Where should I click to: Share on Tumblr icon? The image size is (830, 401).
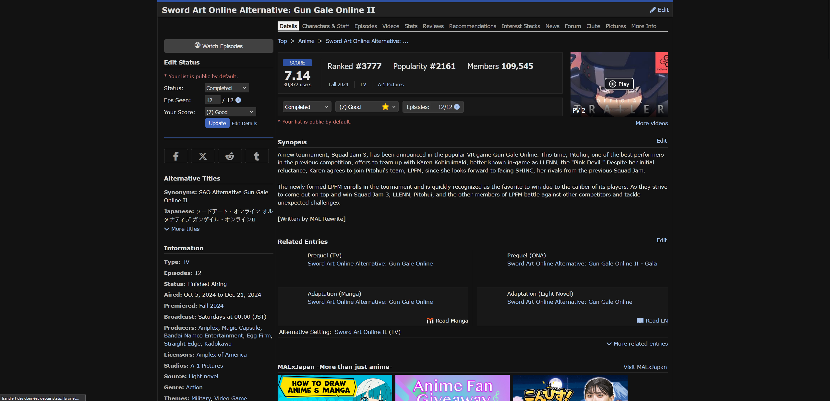click(x=257, y=156)
